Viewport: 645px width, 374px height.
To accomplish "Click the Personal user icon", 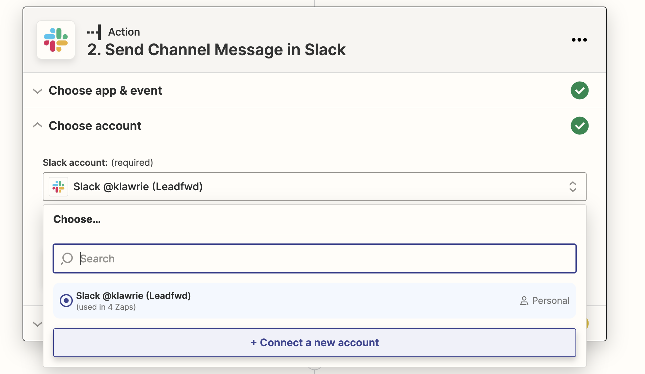I will (x=524, y=301).
